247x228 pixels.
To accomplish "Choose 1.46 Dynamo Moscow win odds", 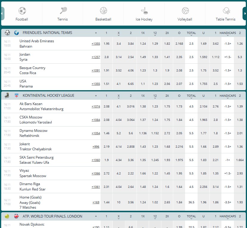I will pyautogui.click(x=107, y=133).
